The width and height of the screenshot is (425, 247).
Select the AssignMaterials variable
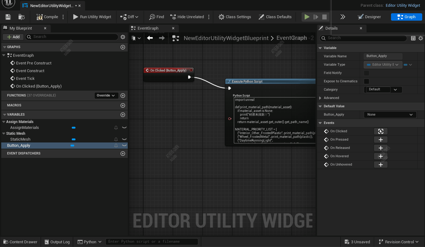24,127
